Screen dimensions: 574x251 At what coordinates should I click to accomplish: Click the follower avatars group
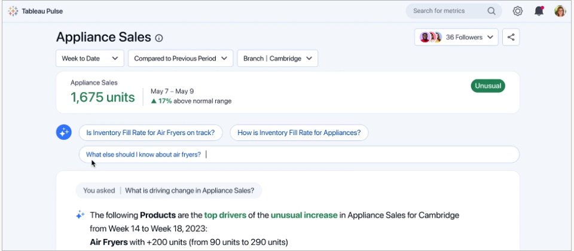pos(431,37)
